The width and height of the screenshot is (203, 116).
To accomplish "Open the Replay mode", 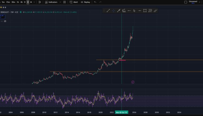I will (x=85, y=2).
